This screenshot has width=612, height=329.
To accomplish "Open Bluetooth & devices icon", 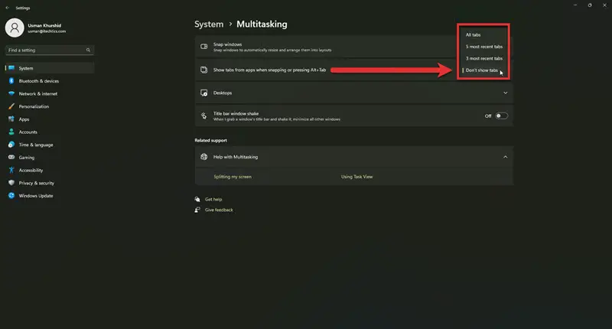I will click(x=11, y=81).
